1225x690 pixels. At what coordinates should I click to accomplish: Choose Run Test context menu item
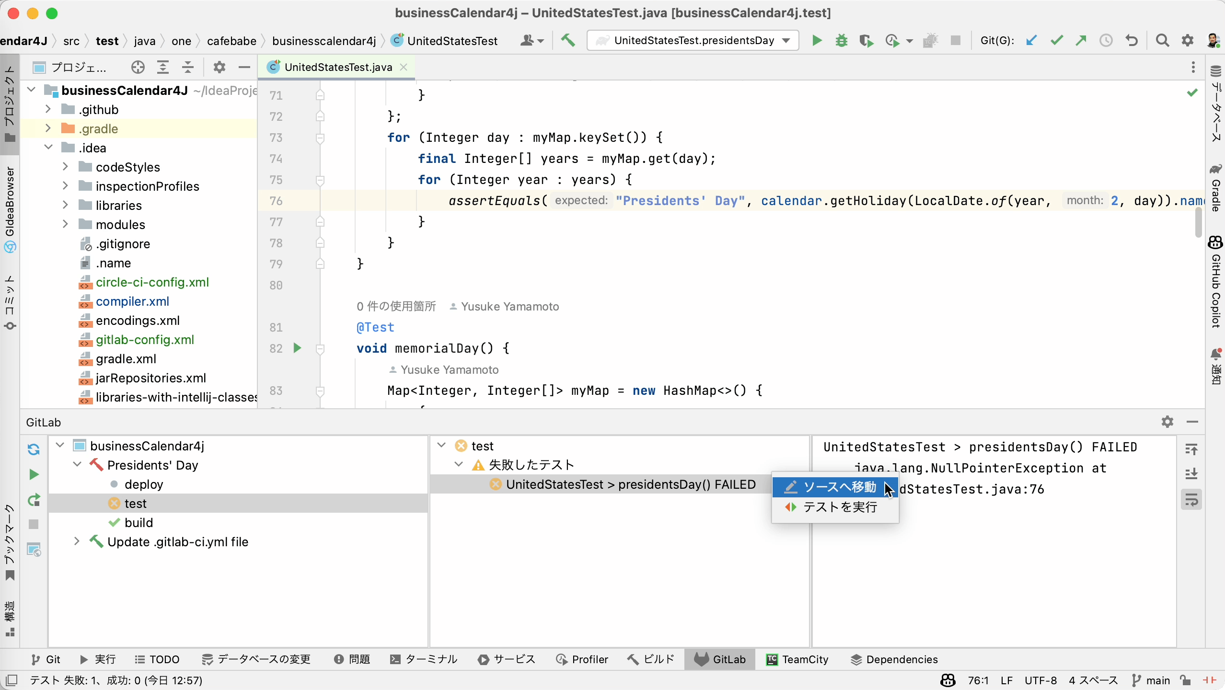pos(835,507)
